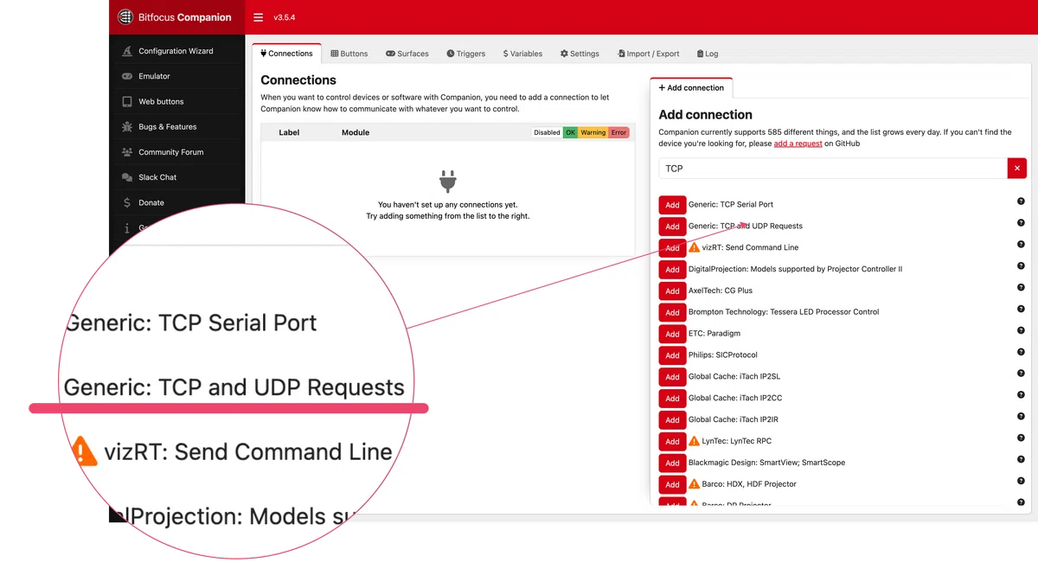Open help icon for iTach IP2IR
Image resolution: width=1038 pixels, height=588 pixels.
click(1021, 416)
